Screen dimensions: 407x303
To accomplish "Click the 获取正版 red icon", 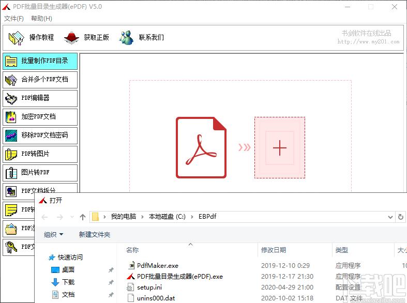I will point(71,38).
